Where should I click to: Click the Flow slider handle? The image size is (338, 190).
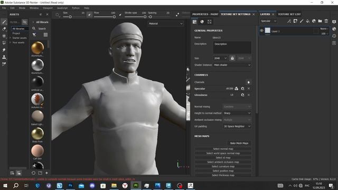(114, 17)
